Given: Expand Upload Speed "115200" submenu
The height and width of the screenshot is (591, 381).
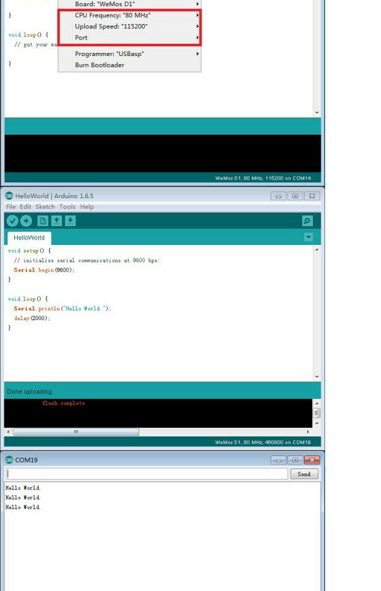Looking at the screenshot, I should pyautogui.click(x=130, y=26).
